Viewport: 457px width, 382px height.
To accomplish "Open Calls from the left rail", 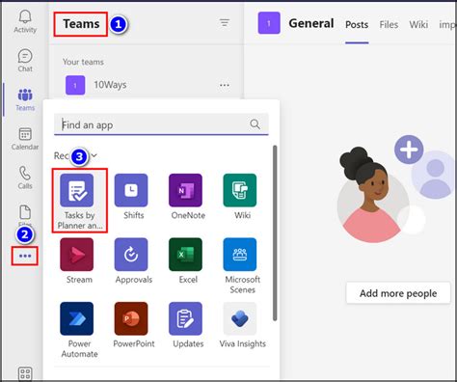I will 25,177.
